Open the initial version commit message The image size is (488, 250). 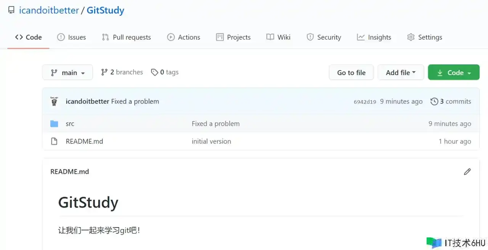[x=211, y=141]
